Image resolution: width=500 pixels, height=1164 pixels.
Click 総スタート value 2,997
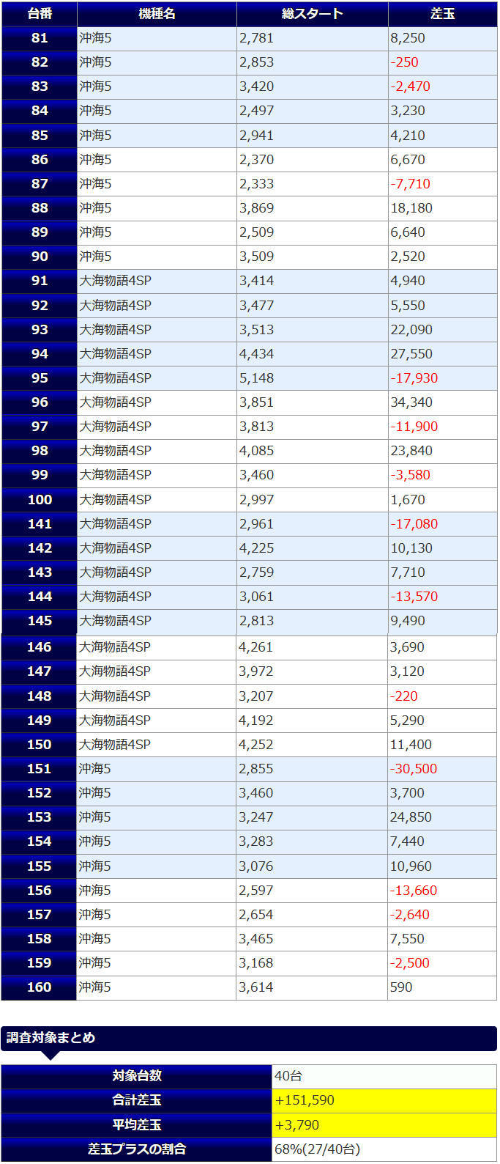coord(257,500)
